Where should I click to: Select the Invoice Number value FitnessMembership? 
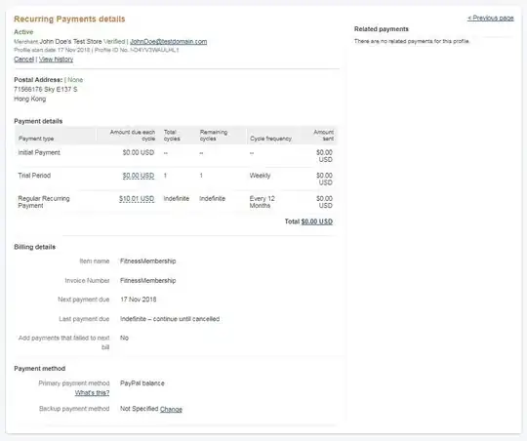click(148, 281)
